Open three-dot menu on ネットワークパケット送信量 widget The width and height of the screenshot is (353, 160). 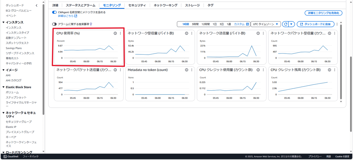(x=120, y=70)
